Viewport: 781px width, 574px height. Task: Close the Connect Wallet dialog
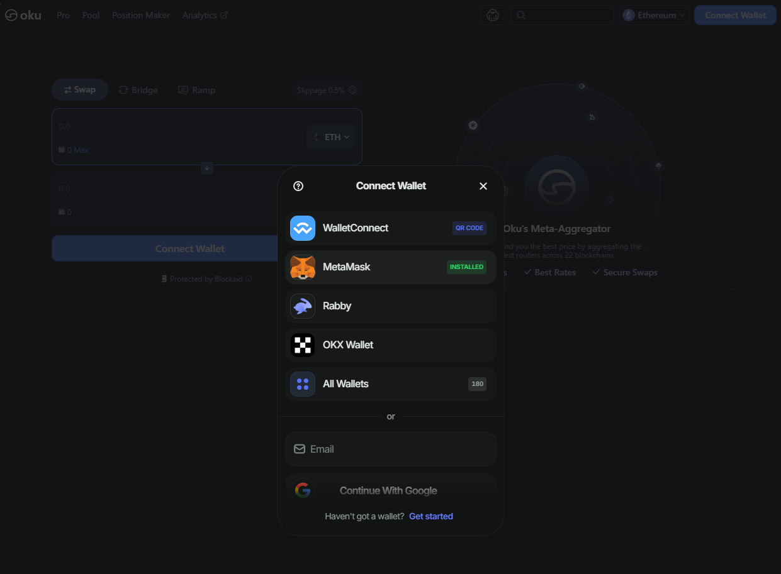click(x=483, y=186)
